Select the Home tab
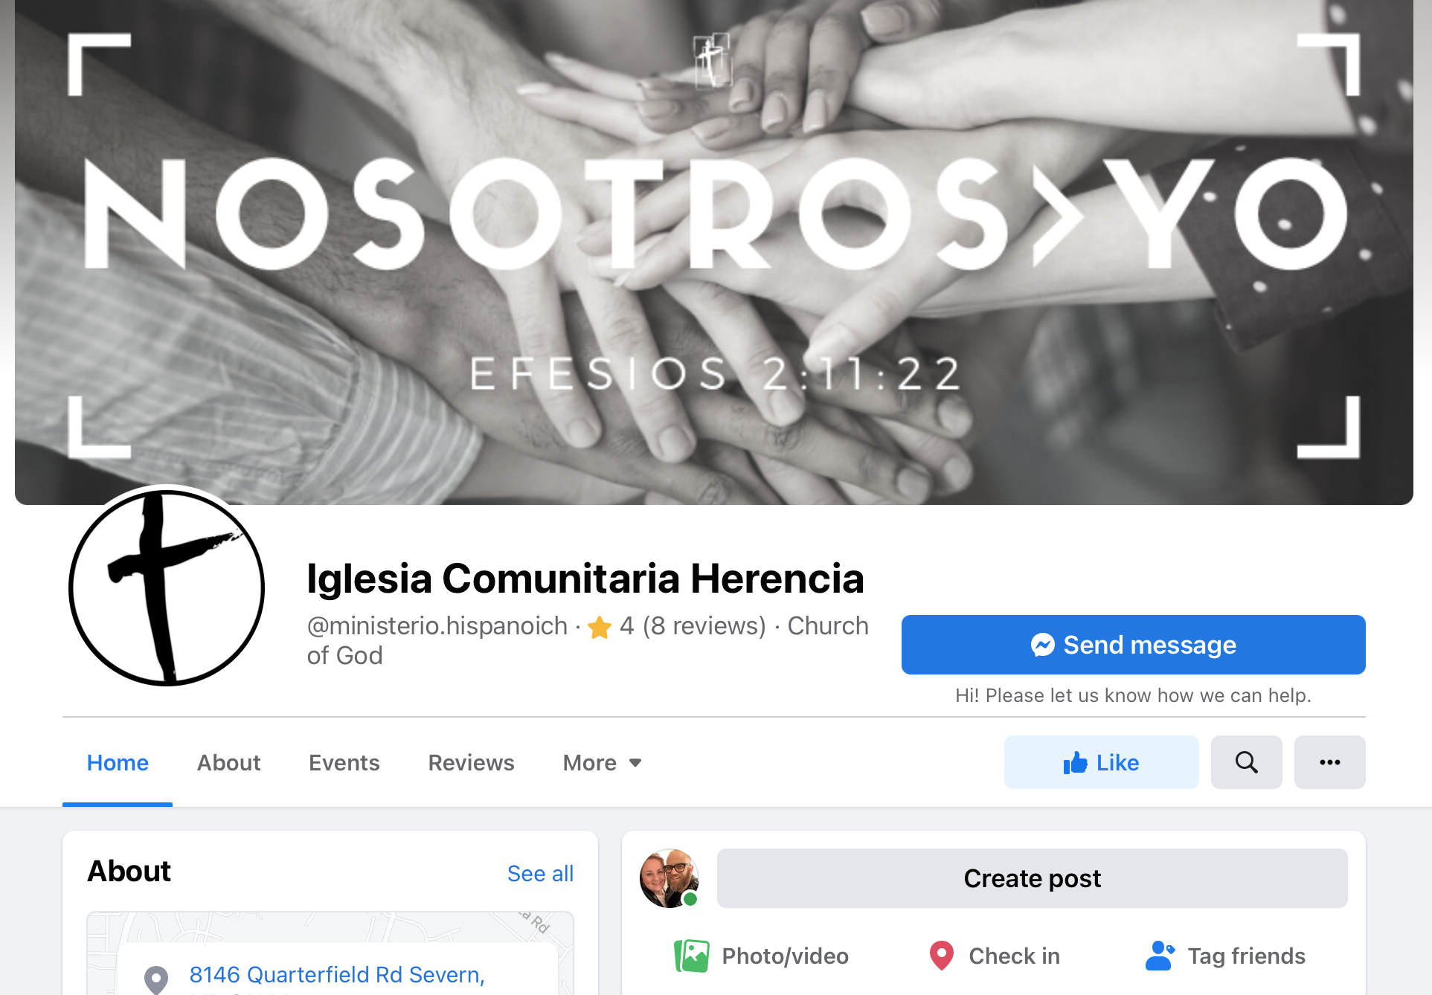This screenshot has height=995, width=1432. (x=118, y=762)
